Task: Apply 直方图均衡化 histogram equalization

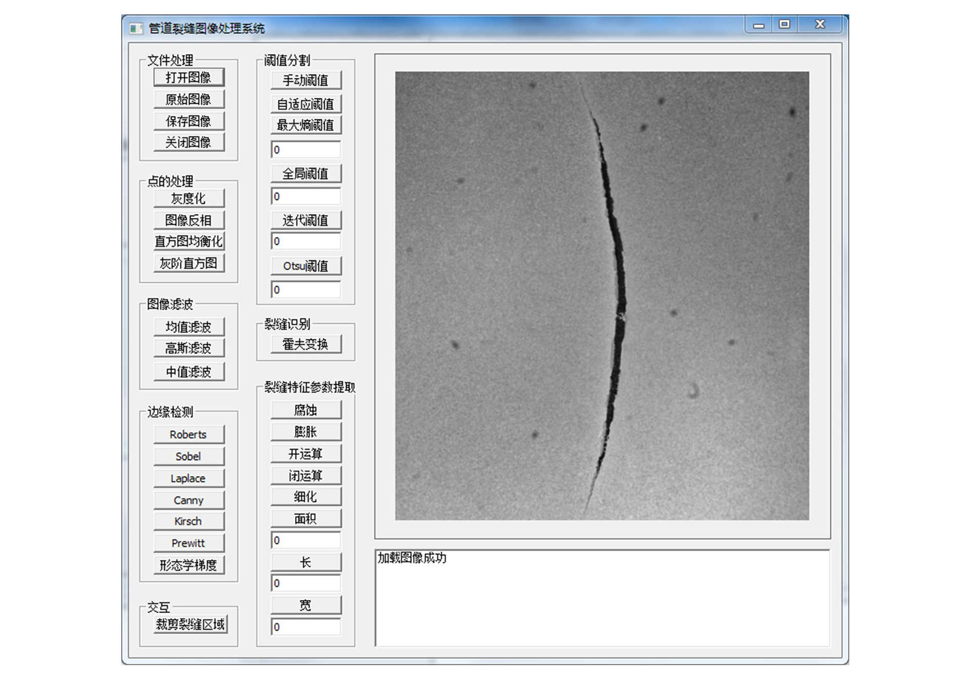Action: pyautogui.click(x=189, y=242)
